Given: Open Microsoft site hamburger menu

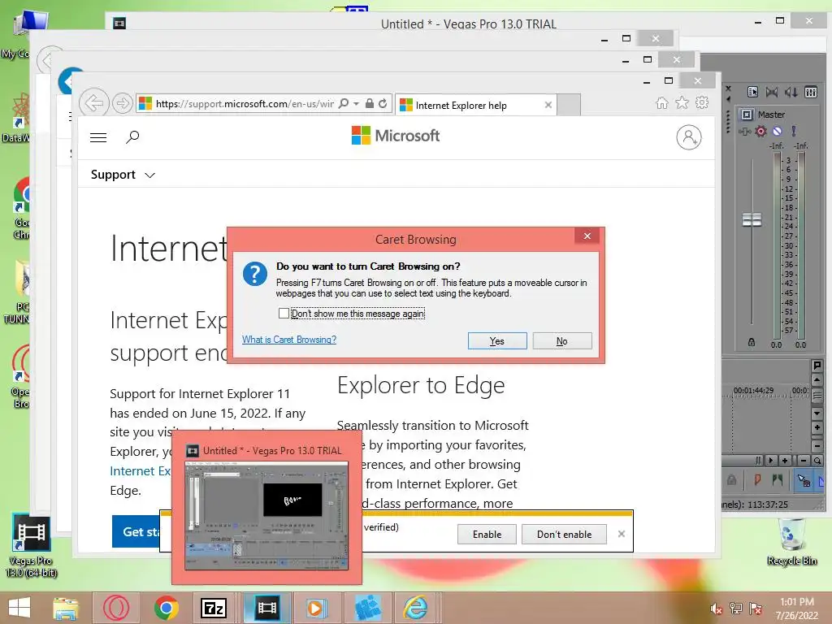Looking at the screenshot, I should point(98,138).
